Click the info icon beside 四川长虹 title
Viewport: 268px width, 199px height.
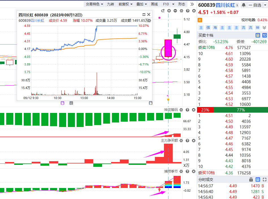[x=237, y=5]
